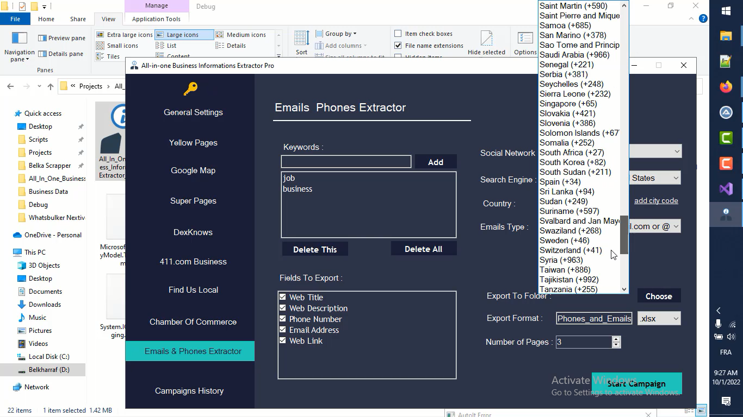Uncheck the Web Description export field
Screen dimensions: 743x417
point(283,308)
